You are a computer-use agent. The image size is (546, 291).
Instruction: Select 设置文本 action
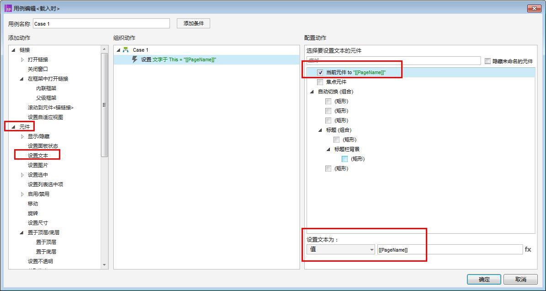click(38, 156)
